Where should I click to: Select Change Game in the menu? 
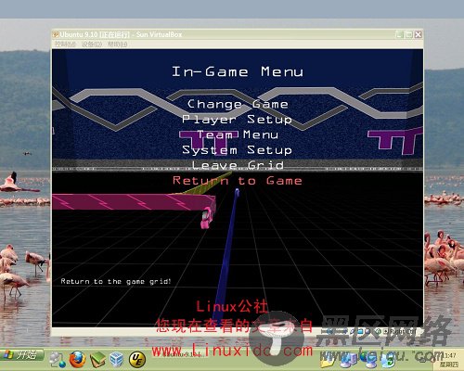pyautogui.click(x=238, y=105)
